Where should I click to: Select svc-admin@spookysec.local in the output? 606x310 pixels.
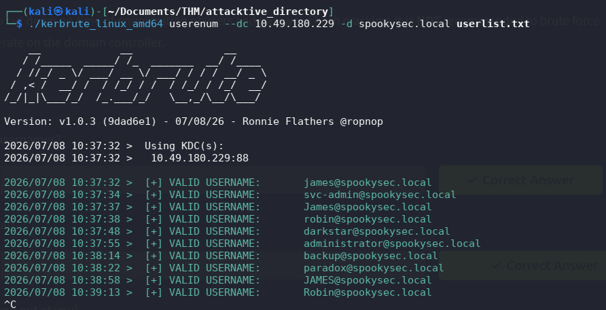coord(380,195)
